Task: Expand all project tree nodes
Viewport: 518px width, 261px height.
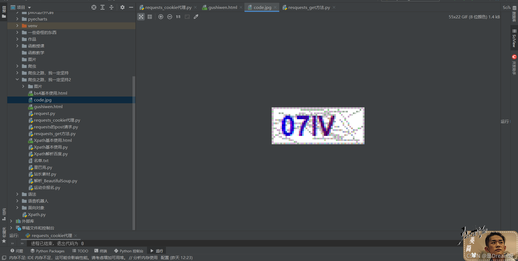Action: (x=103, y=7)
